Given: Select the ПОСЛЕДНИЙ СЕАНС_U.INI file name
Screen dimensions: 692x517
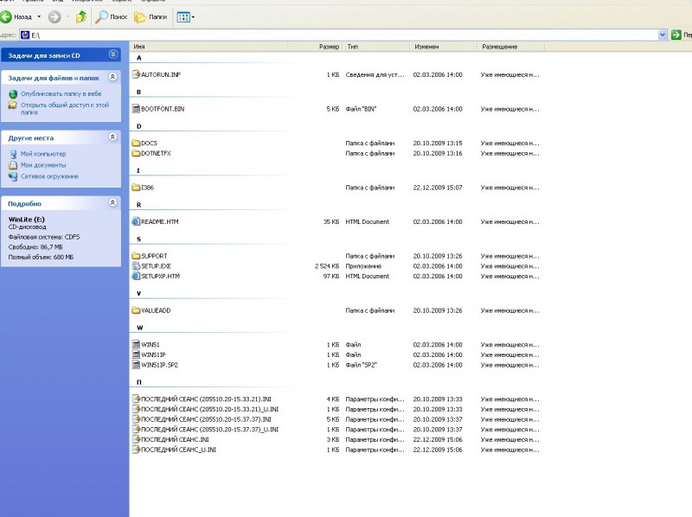Looking at the screenshot, I should click(178, 450).
